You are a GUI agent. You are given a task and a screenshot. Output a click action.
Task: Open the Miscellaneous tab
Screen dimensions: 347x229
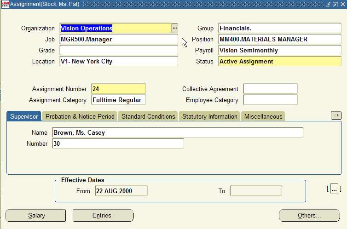click(x=263, y=117)
